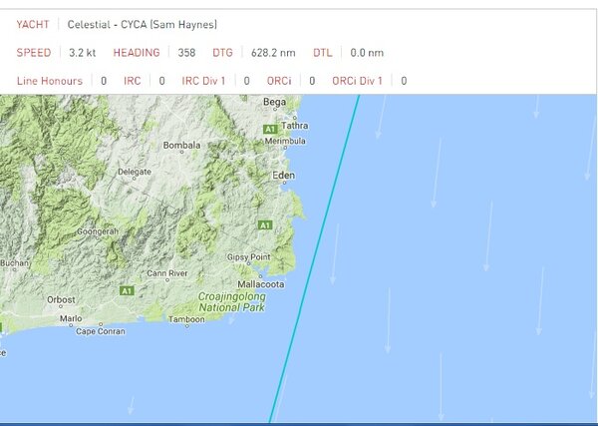598x426 pixels.
Task: Click the Bombala town marker
Action: pyautogui.click(x=183, y=146)
